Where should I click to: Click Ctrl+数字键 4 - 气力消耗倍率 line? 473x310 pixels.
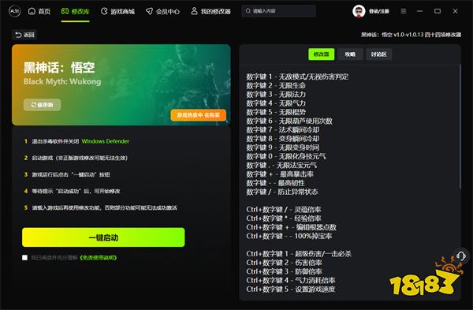(x=291, y=280)
